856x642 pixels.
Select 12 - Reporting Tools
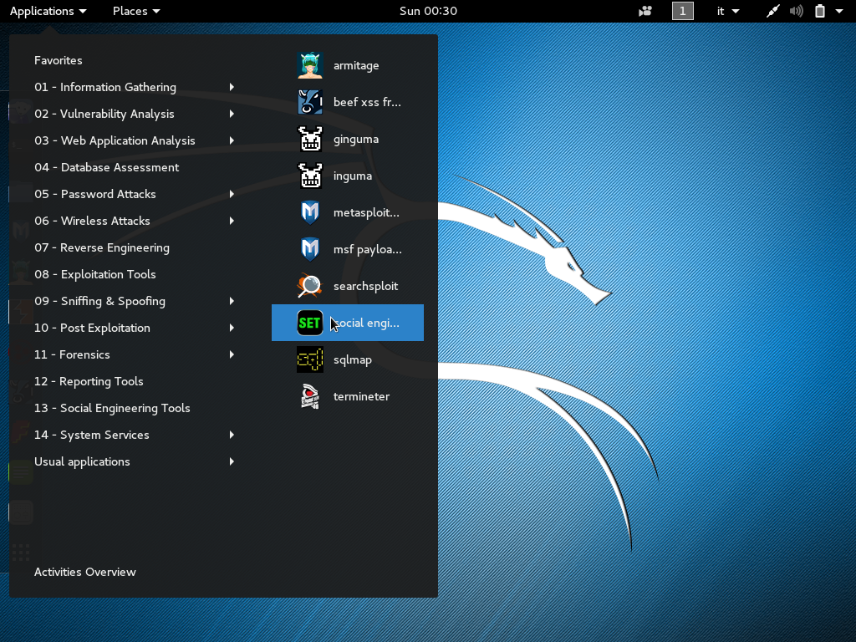pyautogui.click(x=89, y=381)
